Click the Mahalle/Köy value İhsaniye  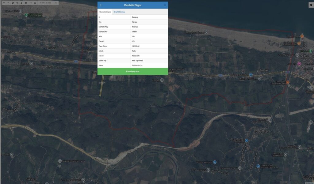pyautogui.click(x=135, y=27)
